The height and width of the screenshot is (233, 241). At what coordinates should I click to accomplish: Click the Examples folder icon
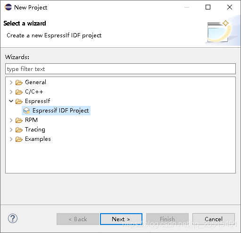click(19, 139)
